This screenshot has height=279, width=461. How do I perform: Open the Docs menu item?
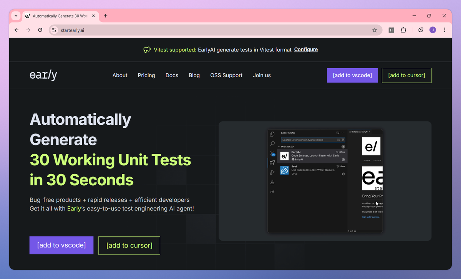tap(172, 75)
